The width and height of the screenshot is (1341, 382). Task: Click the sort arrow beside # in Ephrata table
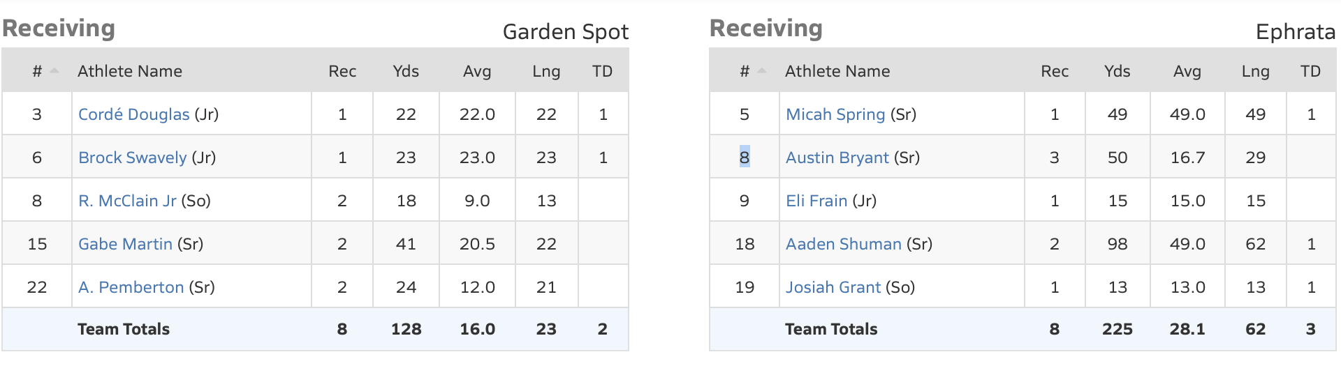[x=762, y=71]
